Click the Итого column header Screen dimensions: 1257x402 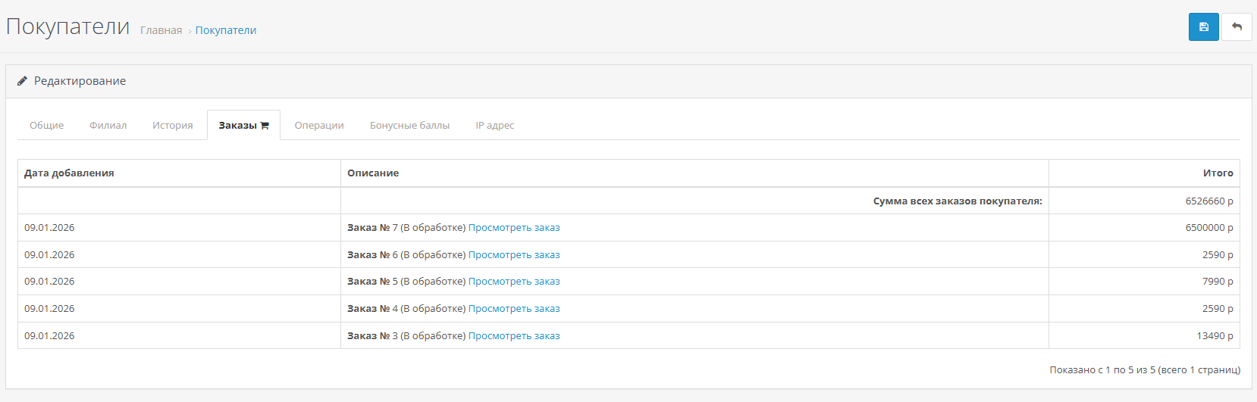pos(1218,173)
